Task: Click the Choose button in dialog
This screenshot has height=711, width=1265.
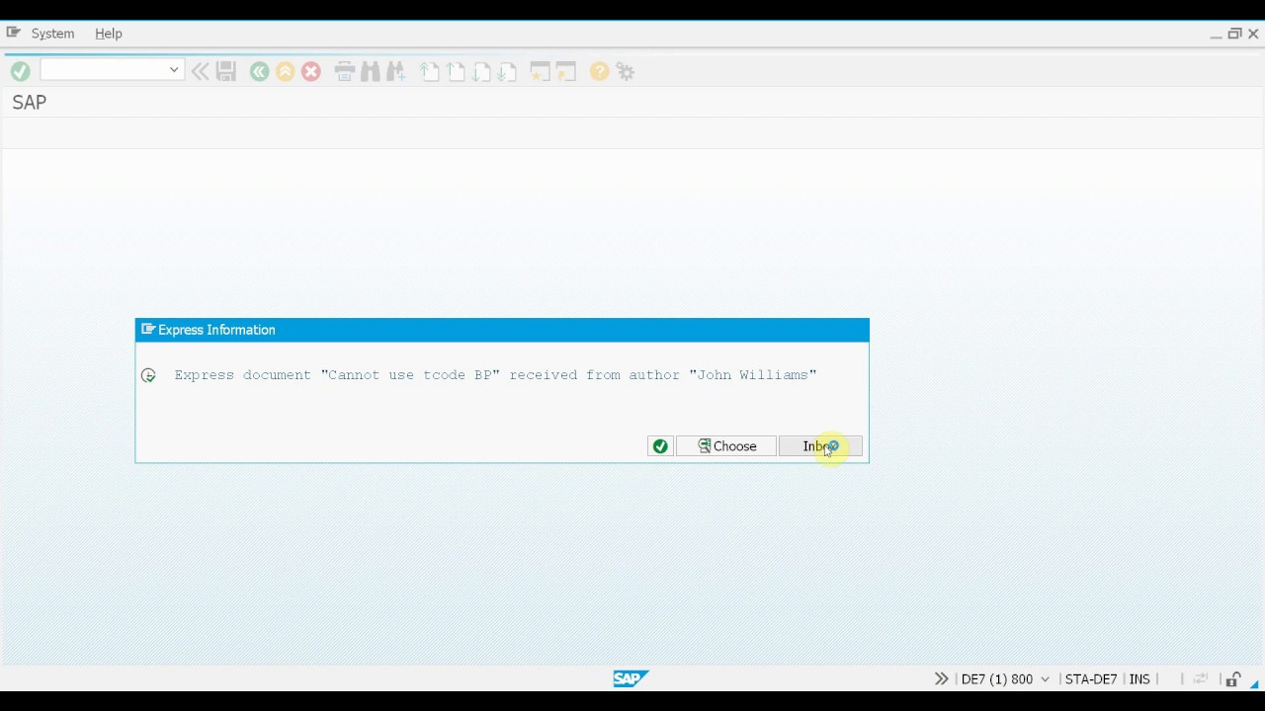Action: click(x=726, y=446)
